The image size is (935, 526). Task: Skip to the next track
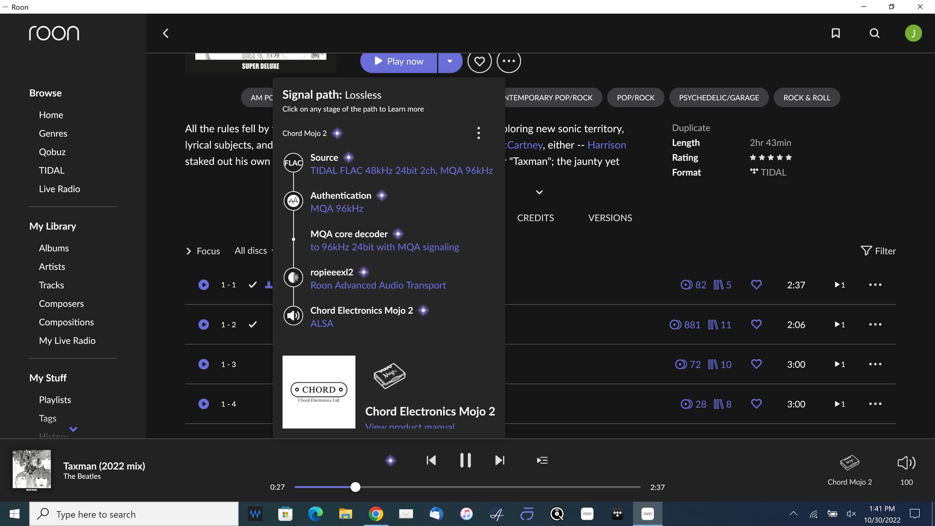point(500,460)
